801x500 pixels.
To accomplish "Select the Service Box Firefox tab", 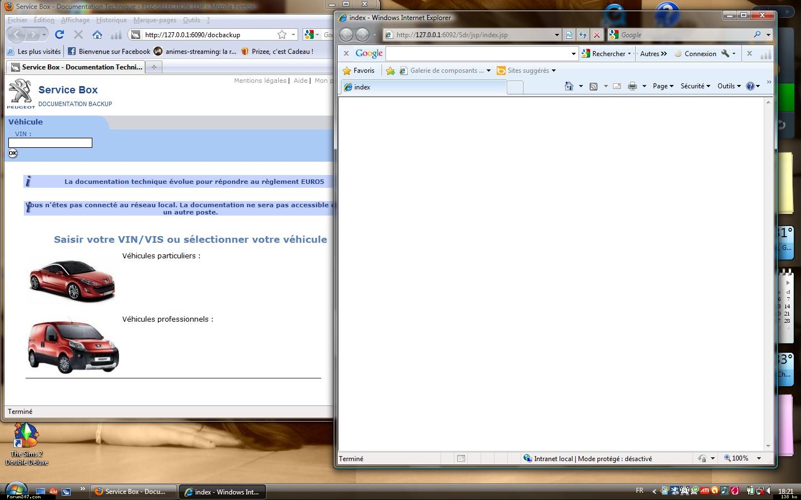I will [76, 67].
